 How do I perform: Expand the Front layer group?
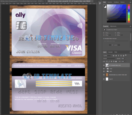(x=106, y=69)
